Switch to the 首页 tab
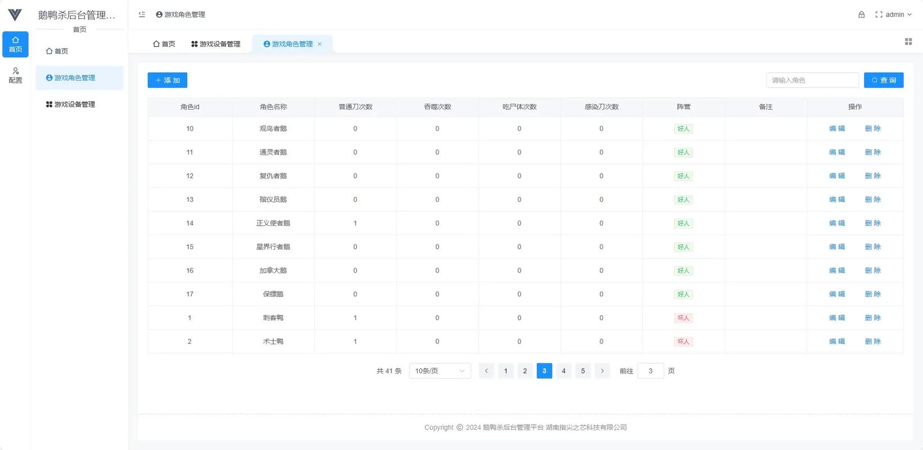This screenshot has height=450, width=923. pos(164,44)
